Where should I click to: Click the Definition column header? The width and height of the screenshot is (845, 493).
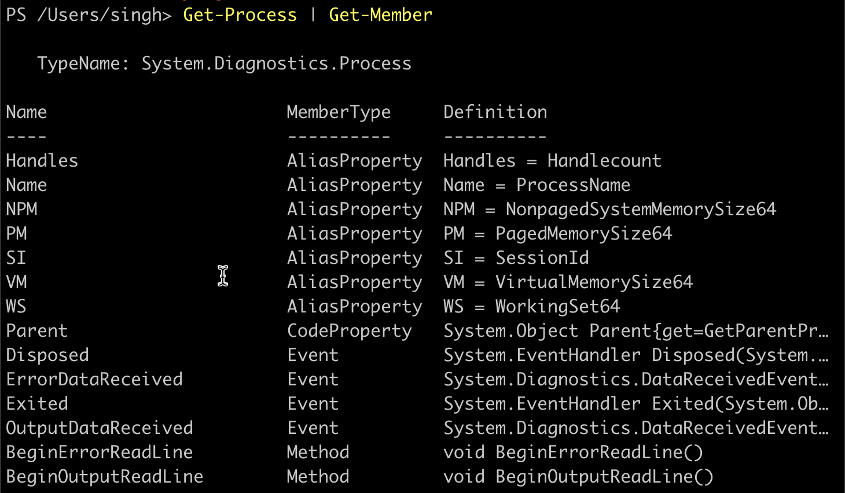(495, 112)
